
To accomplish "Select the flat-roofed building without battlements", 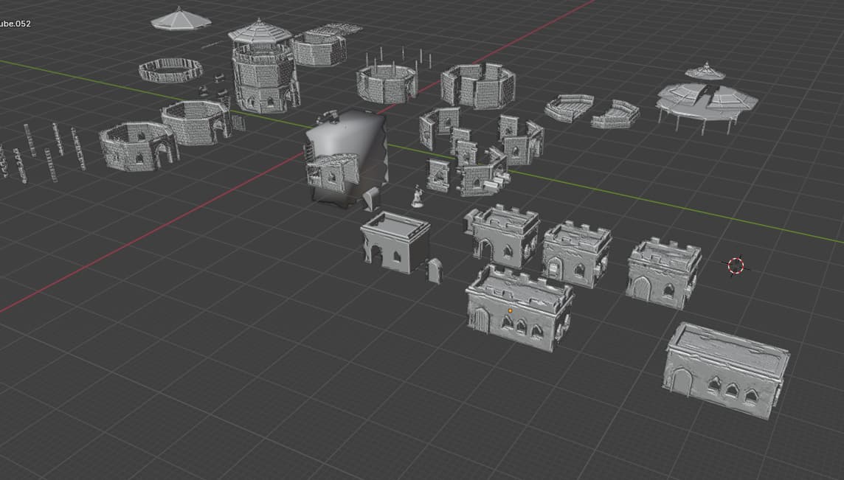I will coord(395,242).
